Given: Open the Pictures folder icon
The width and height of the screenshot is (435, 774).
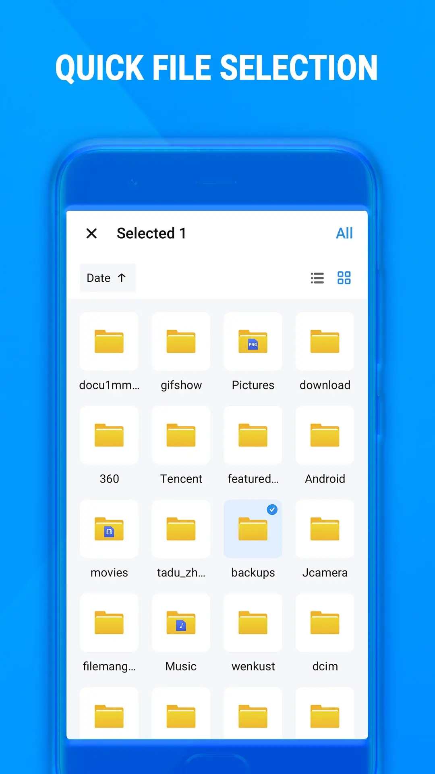Looking at the screenshot, I should pos(253,341).
